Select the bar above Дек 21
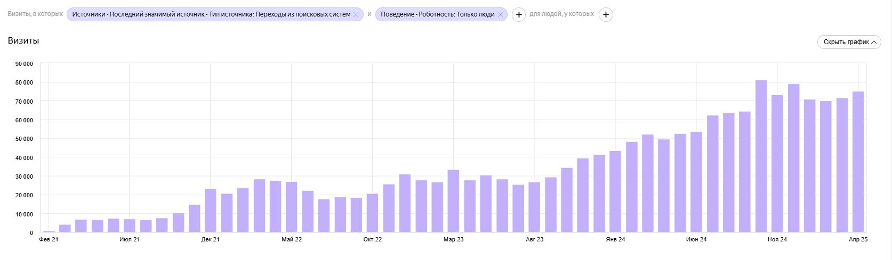Viewport: 892px width, 260px height. click(x=211, y=211)
